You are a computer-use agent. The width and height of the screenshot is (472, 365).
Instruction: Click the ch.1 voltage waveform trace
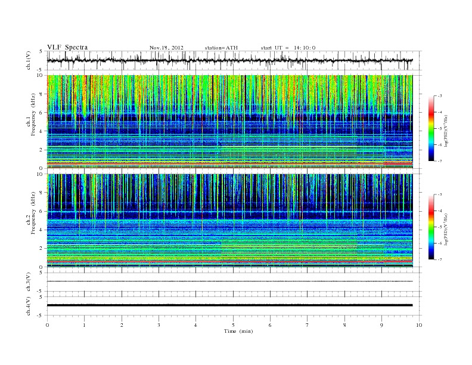(x=229, y=60)
